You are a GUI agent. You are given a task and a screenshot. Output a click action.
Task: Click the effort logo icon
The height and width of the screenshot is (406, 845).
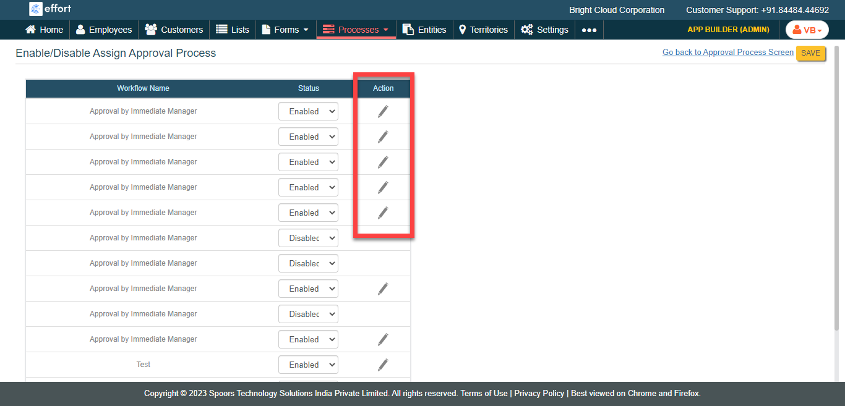(36, 9)
